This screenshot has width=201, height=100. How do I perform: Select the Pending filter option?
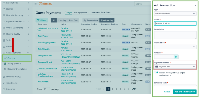point(62,20)
